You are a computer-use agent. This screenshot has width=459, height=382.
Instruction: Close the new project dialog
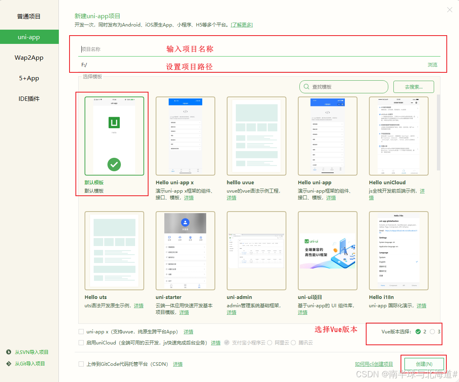(450, 9)
